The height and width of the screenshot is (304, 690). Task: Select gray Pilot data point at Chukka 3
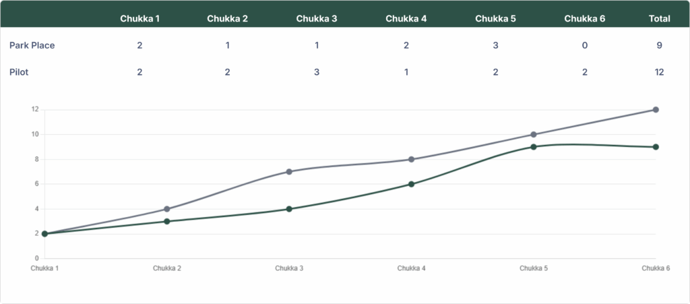(x=289, y=172)
